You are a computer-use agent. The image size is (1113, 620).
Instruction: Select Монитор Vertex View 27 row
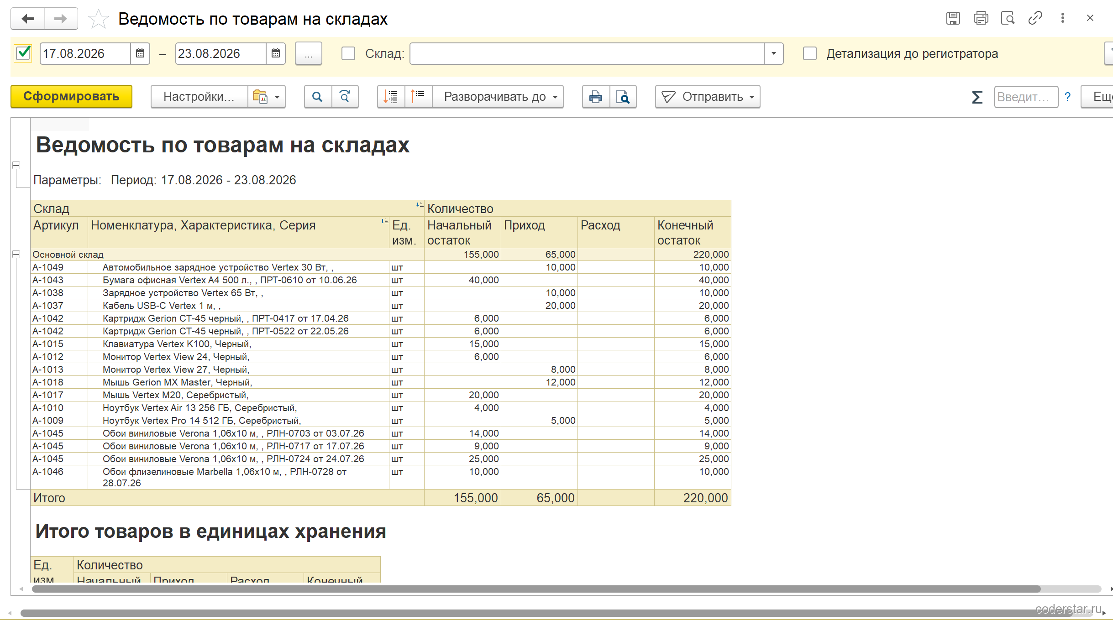[x=380, y=370]
